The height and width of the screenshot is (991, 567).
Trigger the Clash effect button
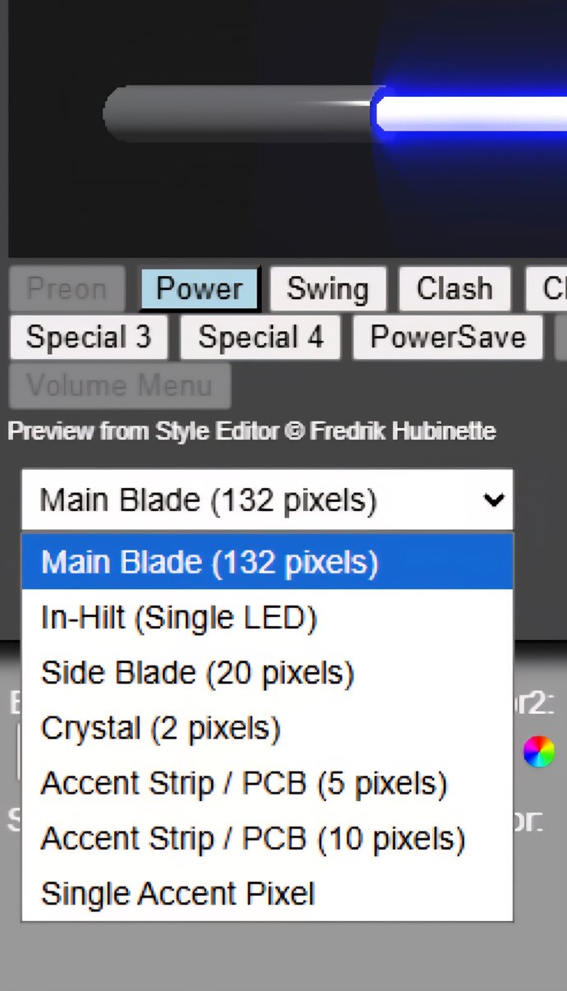tap(454, 289)
